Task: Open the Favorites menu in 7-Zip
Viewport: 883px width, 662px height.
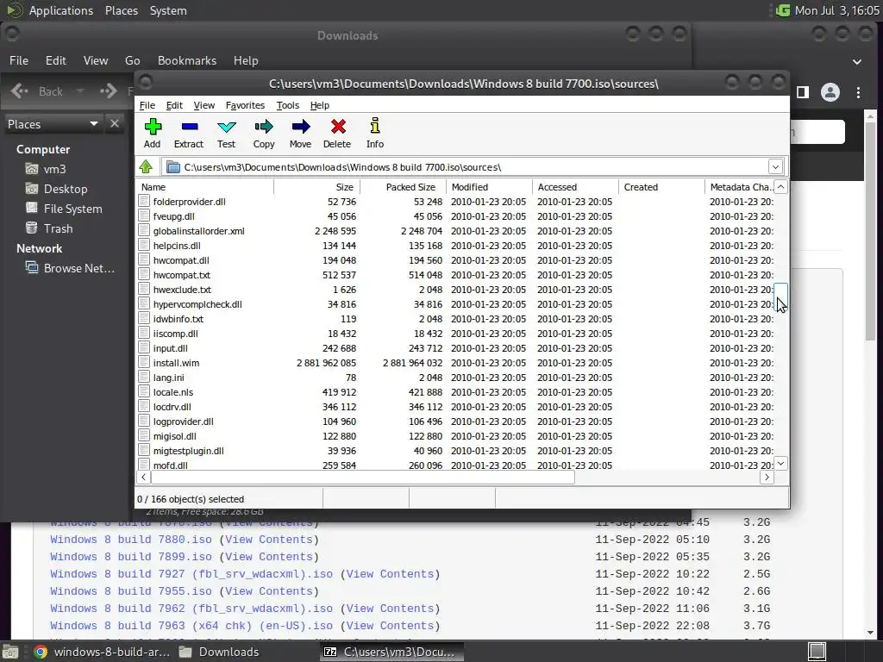Action: pyautogui.click(x=245, y=105)
